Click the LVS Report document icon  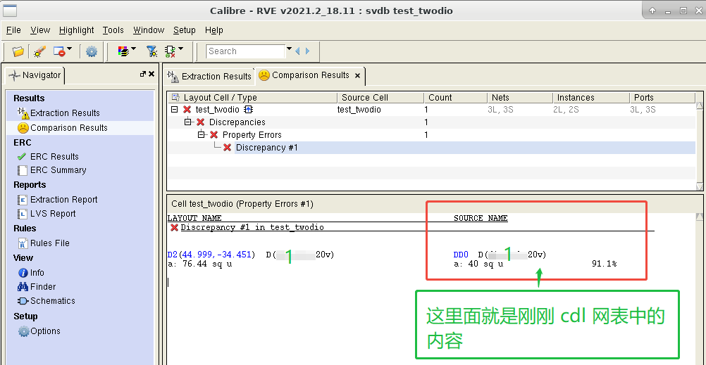tap(22, 214)
